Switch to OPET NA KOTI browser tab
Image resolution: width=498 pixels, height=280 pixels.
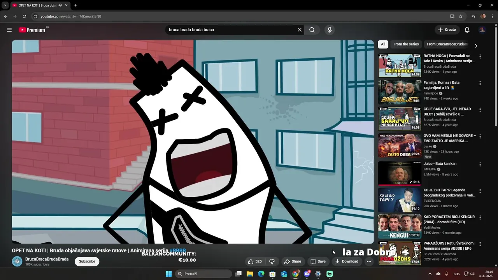pos(37,5)
